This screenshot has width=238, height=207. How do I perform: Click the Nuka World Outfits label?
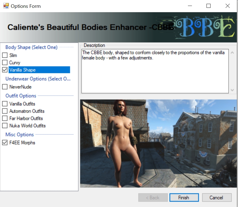point(27,126)
